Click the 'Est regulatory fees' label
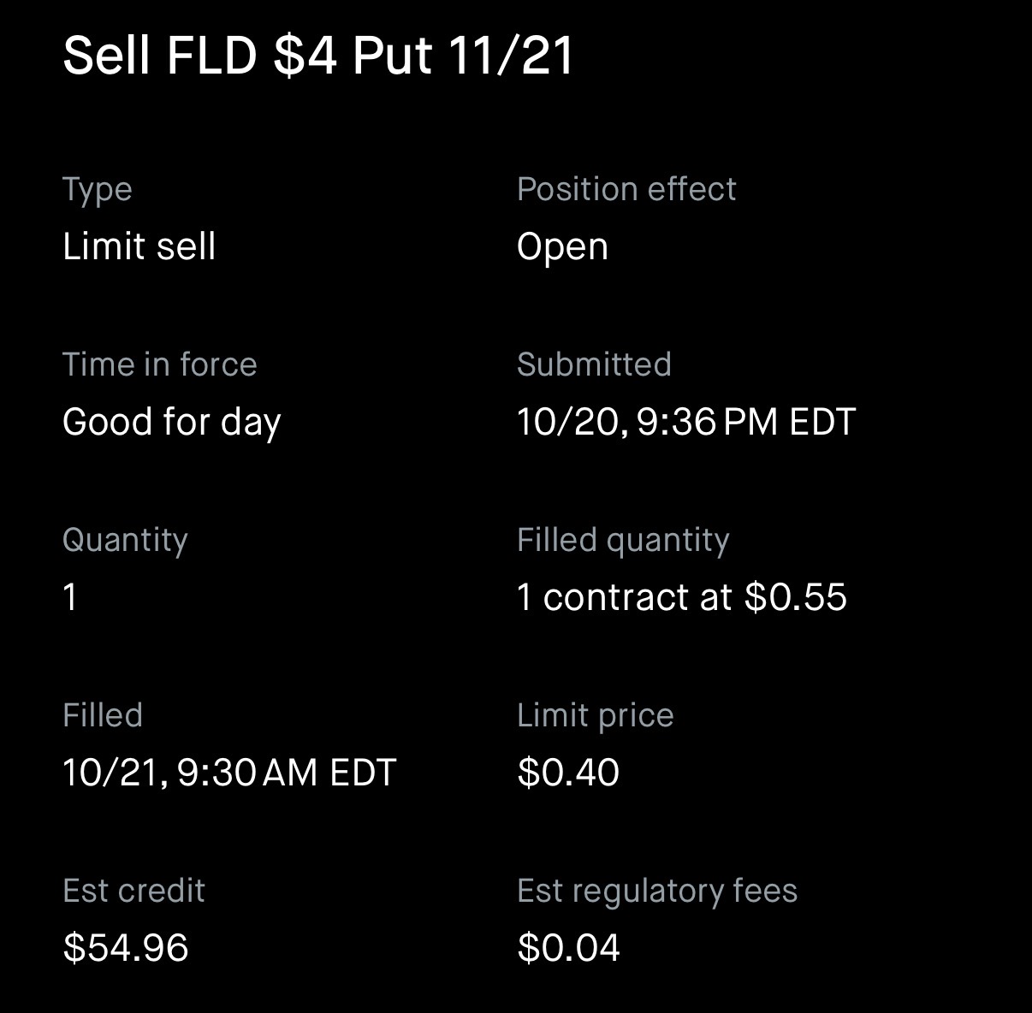Image resolution: width=1032 pixels, height=1013 pixels. tap(657, 891)
